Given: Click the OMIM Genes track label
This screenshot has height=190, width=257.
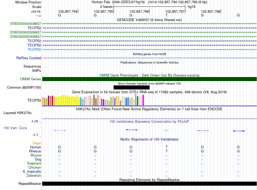Looking at the screenshot, I should pyautogui.click(x=30, y=79).
